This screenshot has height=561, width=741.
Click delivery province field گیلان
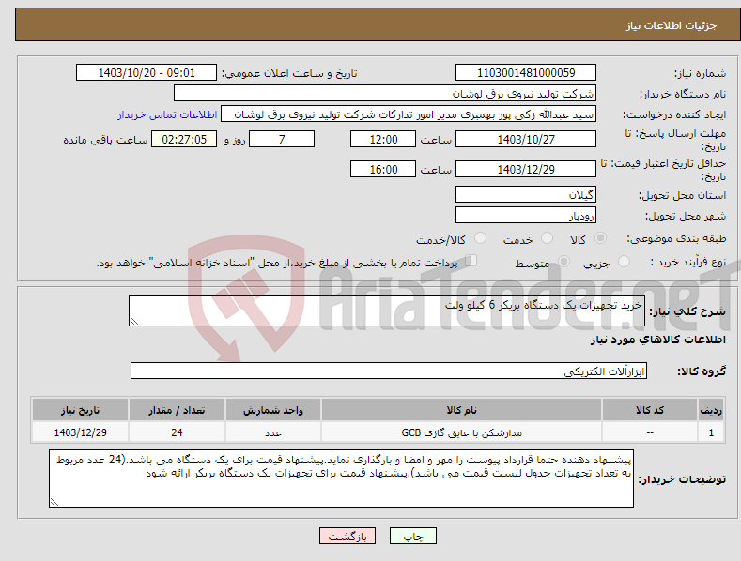click(x=526, y=194)
